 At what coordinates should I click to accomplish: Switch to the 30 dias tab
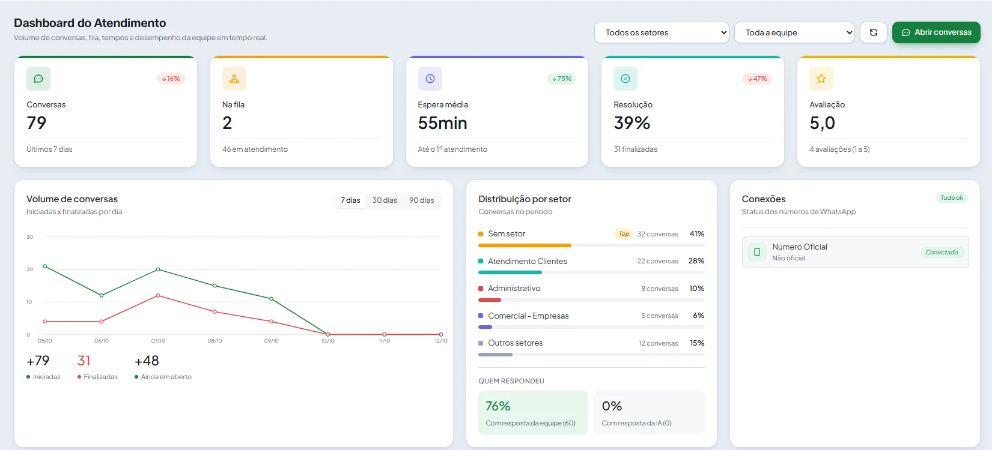pyautogui.click(x=385, y=200)
